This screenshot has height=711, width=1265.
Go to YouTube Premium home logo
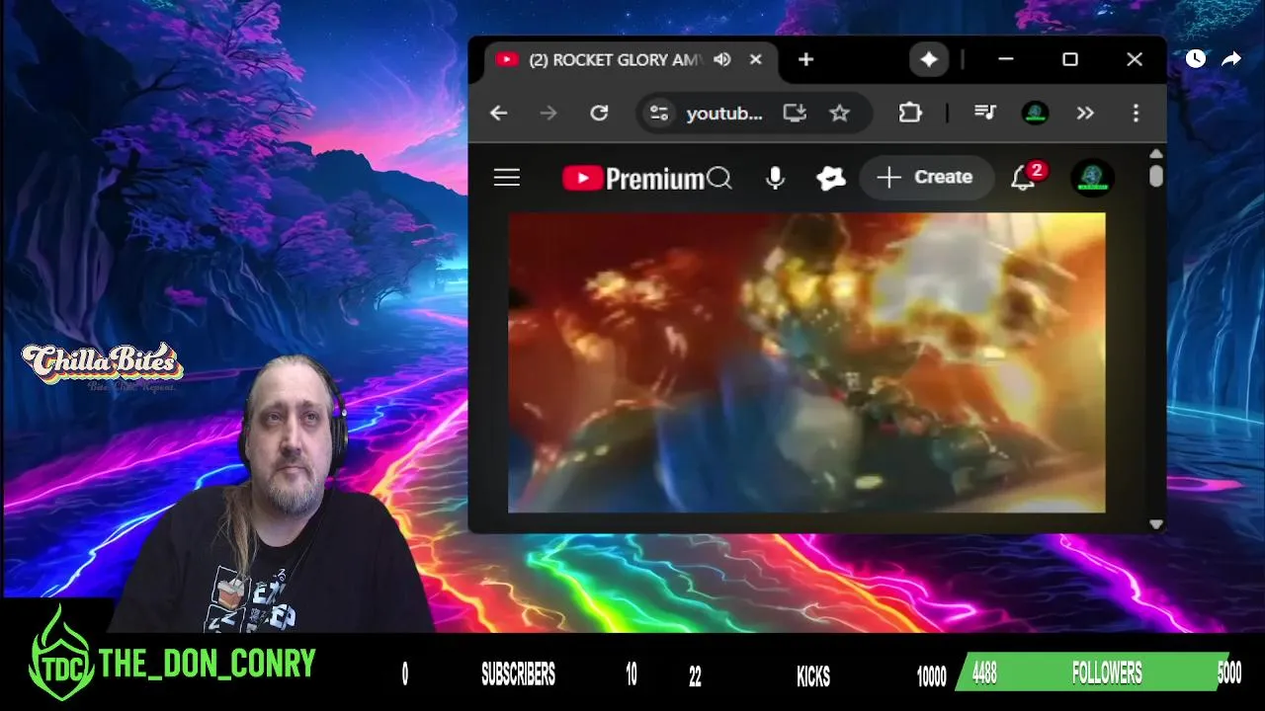pos(633,179)
